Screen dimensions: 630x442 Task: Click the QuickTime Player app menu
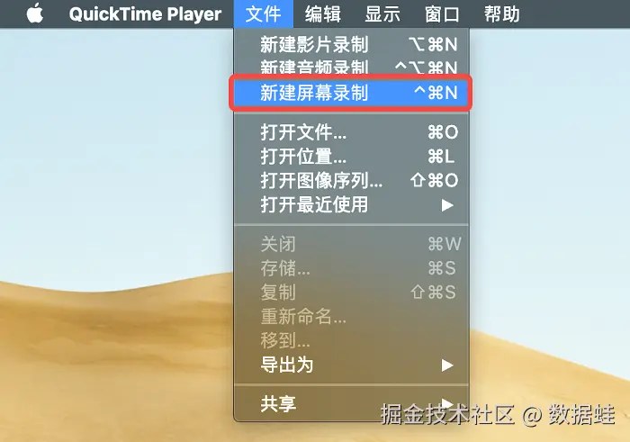click(145, 14)
